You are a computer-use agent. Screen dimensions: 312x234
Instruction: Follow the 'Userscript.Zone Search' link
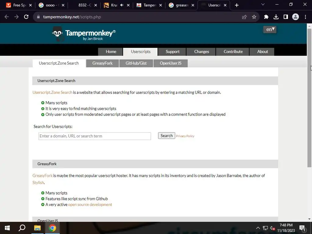point(52,93)
